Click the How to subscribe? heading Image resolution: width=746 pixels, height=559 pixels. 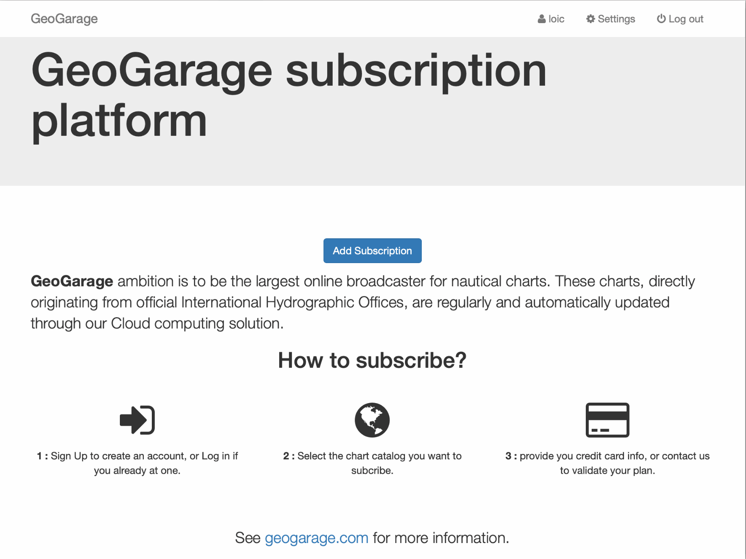(372, 360)
